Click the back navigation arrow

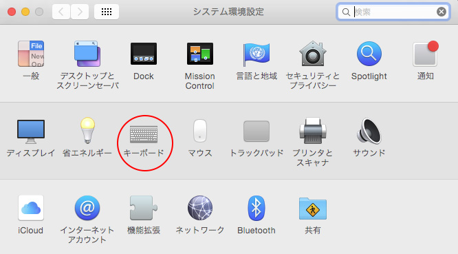61,12
